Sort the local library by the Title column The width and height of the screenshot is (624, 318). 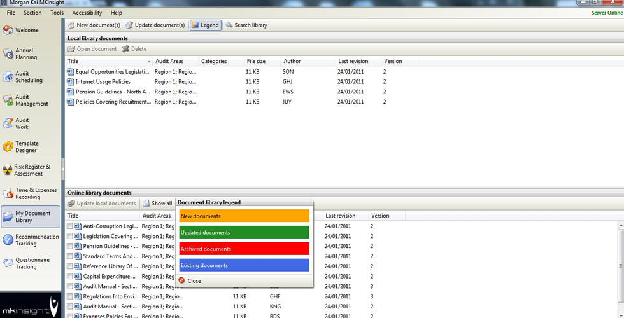click(x=109, y=61)
